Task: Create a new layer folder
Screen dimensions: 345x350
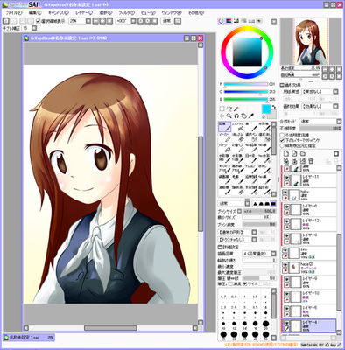Action: (x=303, y=153)
